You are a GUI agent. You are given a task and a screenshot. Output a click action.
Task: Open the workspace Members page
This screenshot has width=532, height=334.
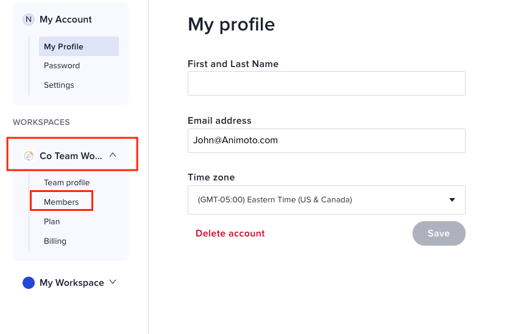(62, 202)
